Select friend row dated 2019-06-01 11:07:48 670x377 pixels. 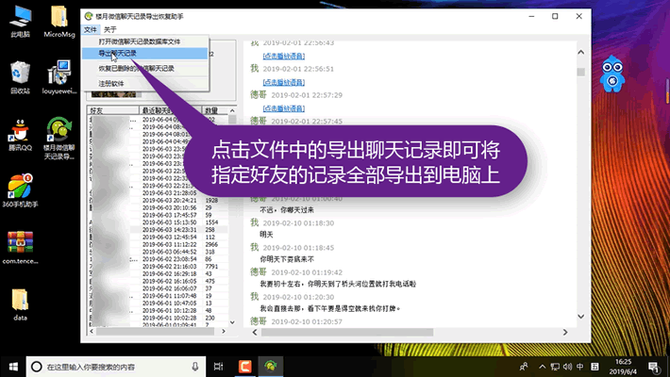point(159,296)
